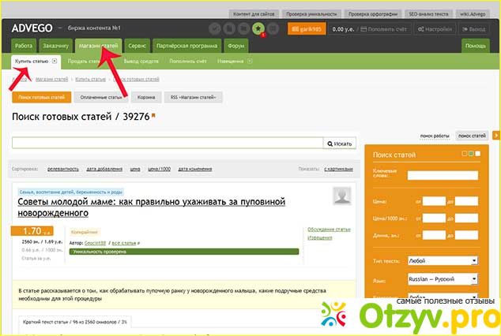Sort by дата изменения

(195, 169)
